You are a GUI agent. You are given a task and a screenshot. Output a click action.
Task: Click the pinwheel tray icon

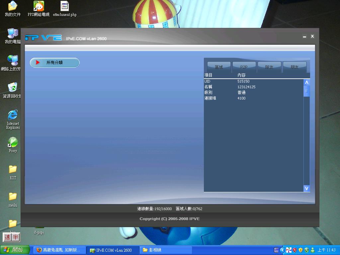tap(289, 250)
